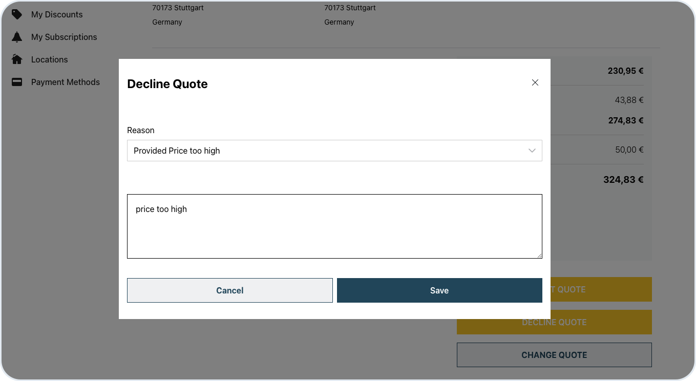This screenshot has width=696, height=381.
Task: Click the Change Quote button
Action: coord(554,355)
